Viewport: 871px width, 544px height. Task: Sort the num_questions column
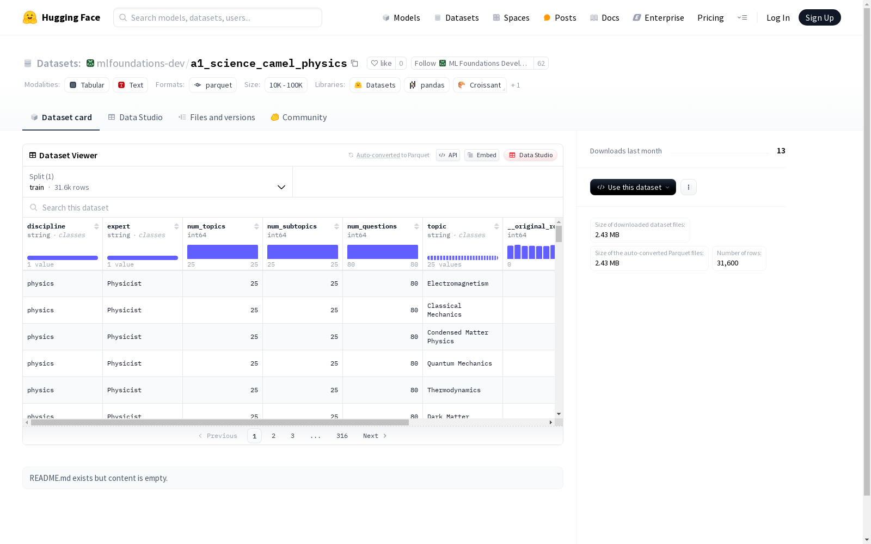pyautogui.click(x=416, y=226)
